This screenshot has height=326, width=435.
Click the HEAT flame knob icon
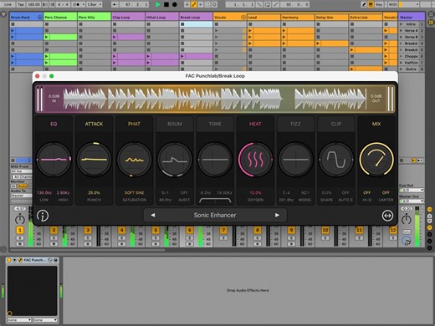(255, 160)
